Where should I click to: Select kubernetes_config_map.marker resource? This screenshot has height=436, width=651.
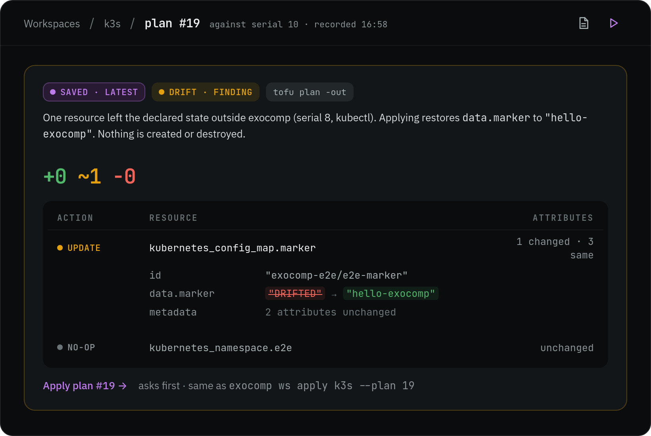[233, 248]
